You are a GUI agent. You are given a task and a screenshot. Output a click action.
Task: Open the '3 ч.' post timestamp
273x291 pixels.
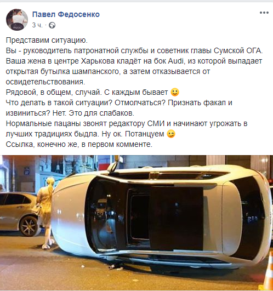tap(37, 25)
